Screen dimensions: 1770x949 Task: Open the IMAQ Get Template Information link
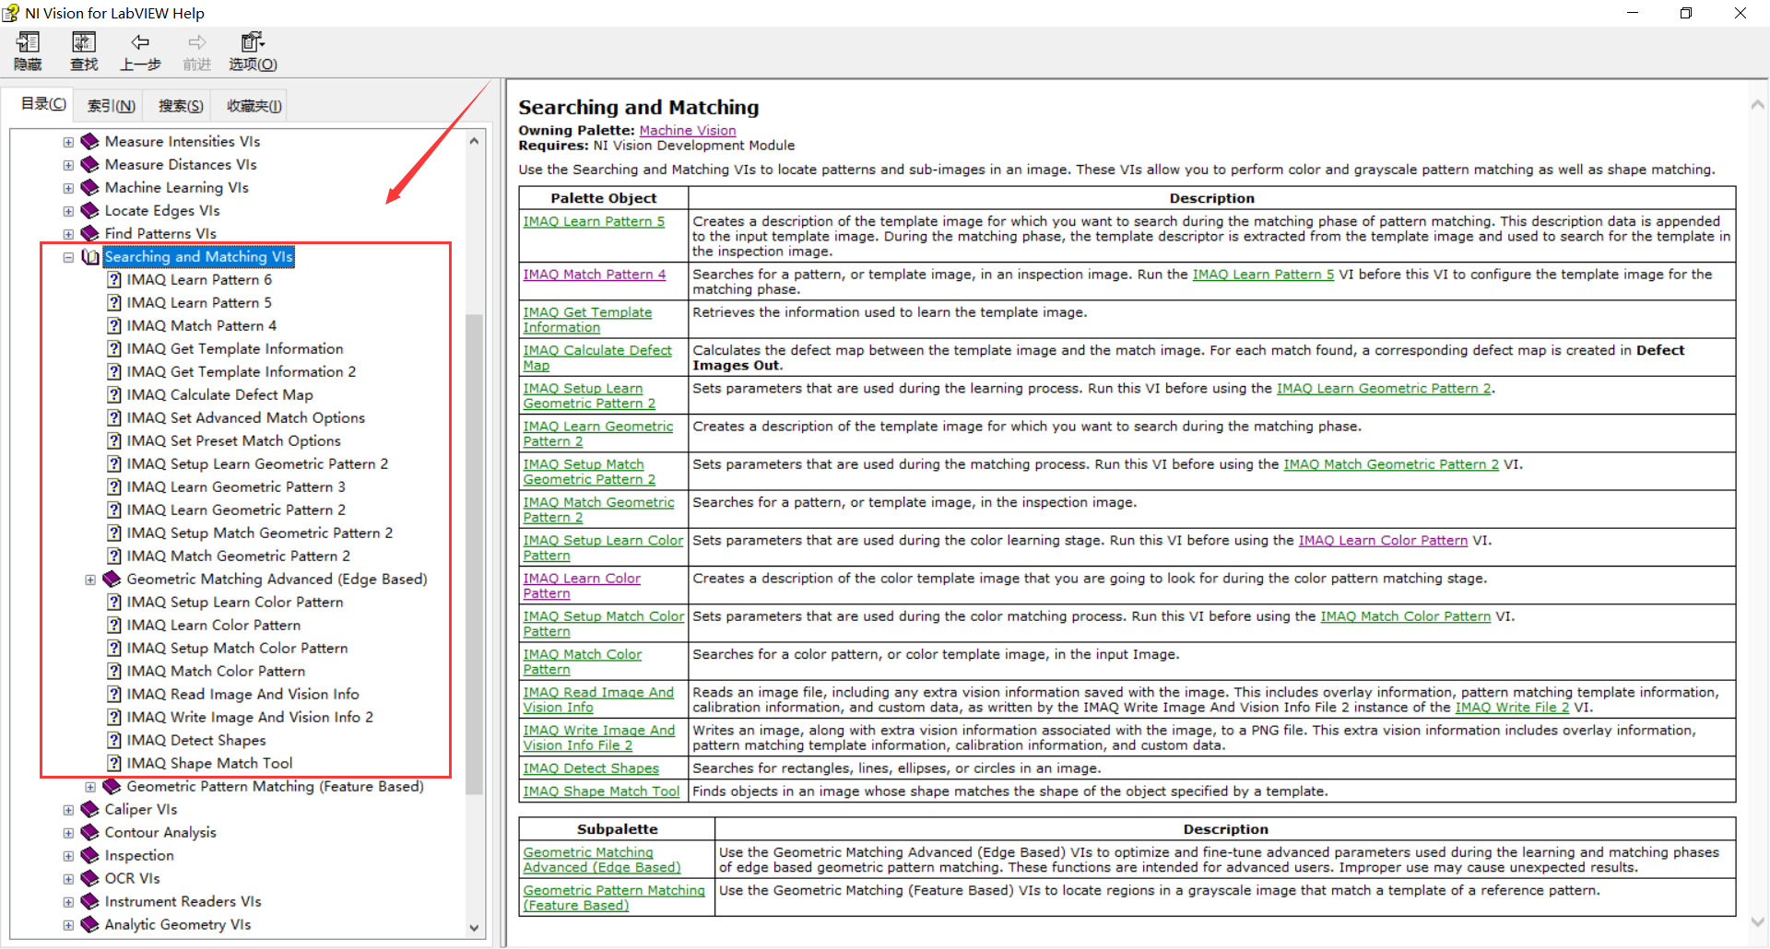pyautogui.click(x=587, y=320)
